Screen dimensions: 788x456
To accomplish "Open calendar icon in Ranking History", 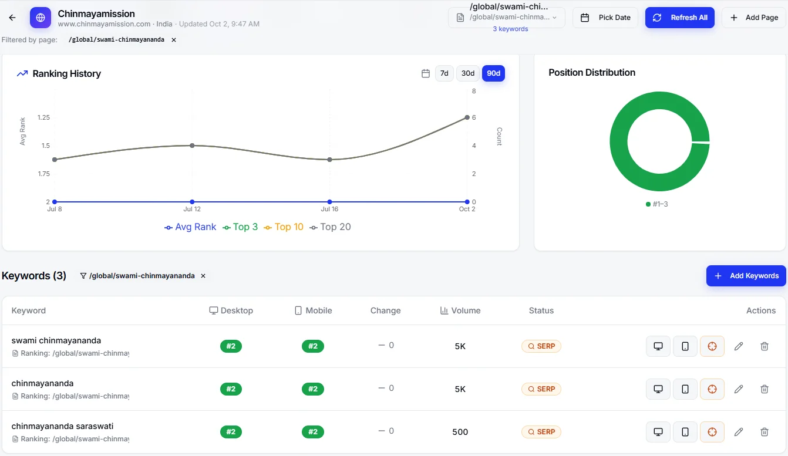I will (x=426, y=73).
